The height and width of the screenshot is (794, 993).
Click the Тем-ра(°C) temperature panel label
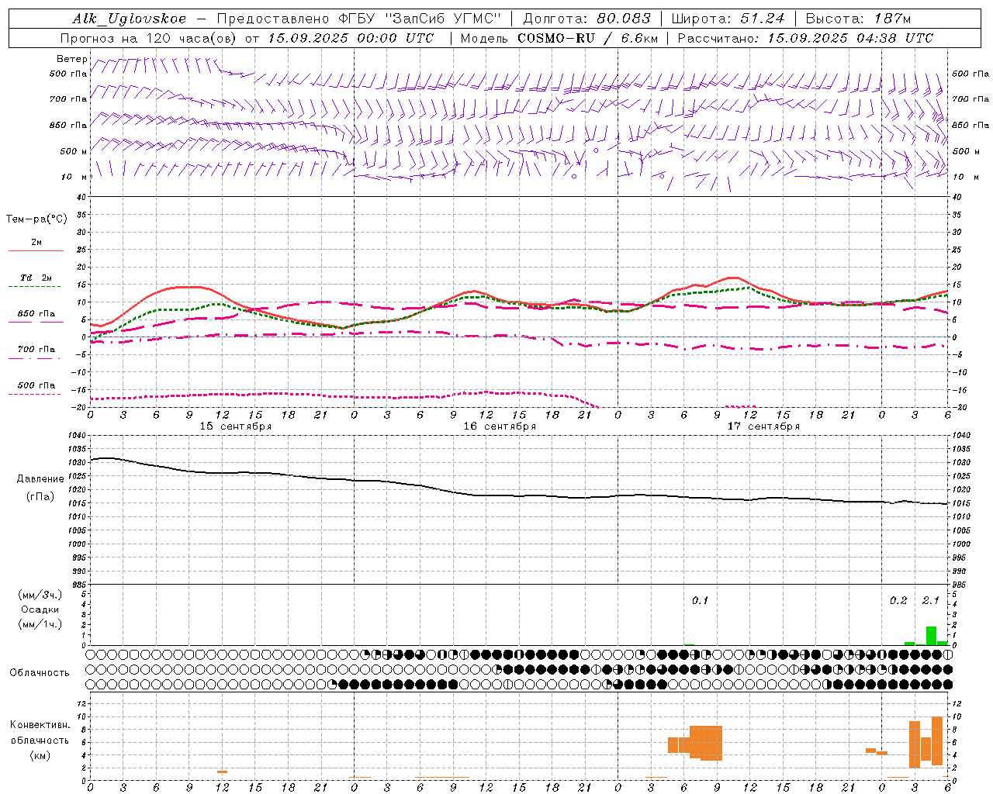[36, 219]
